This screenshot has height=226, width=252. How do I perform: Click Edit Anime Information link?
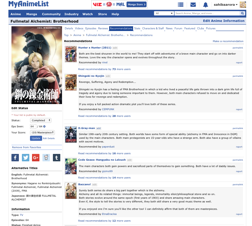coord(224,21)
